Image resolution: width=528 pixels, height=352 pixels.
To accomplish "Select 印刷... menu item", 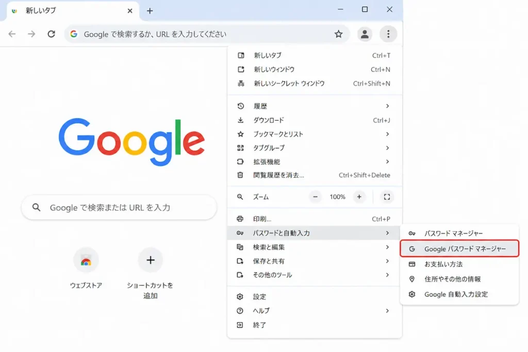I will [x=315, y=219].
